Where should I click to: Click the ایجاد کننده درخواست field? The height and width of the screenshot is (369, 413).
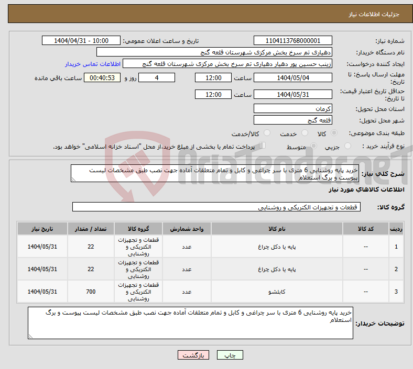(227, 64)
